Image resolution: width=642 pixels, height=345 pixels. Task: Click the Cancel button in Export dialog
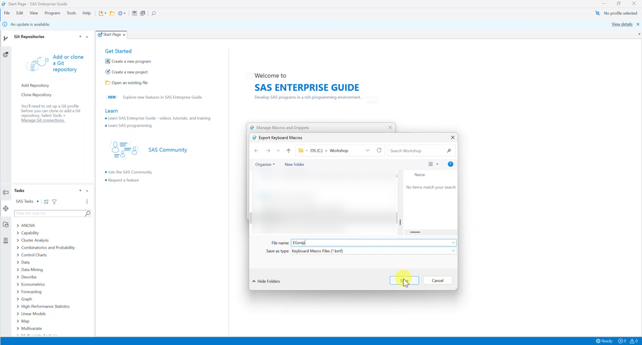(x=437, y=280)
